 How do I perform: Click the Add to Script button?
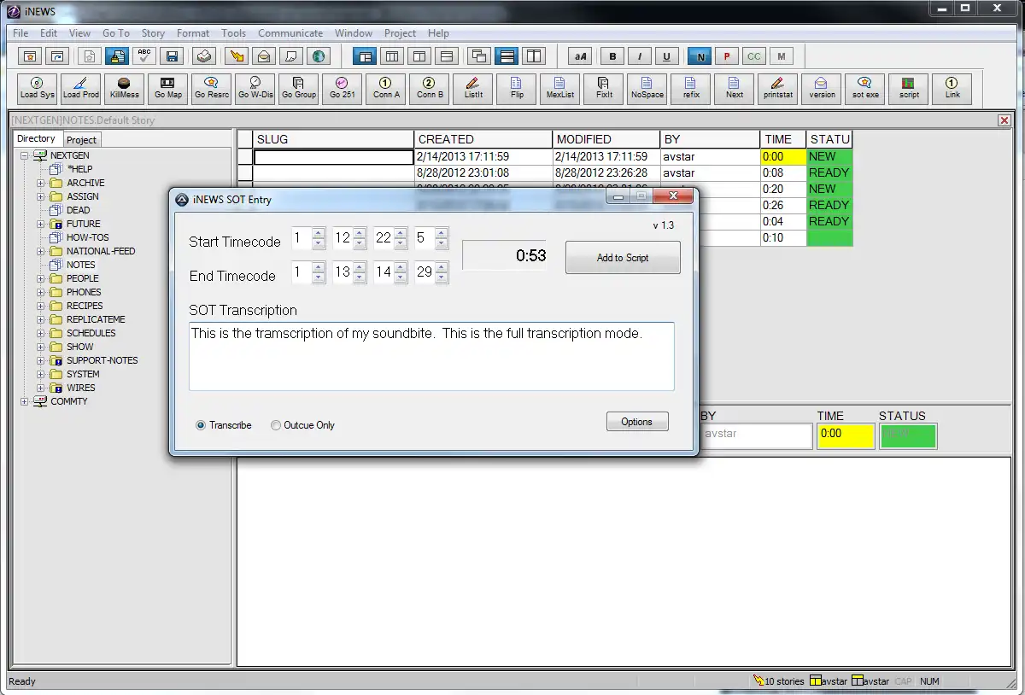623,258
